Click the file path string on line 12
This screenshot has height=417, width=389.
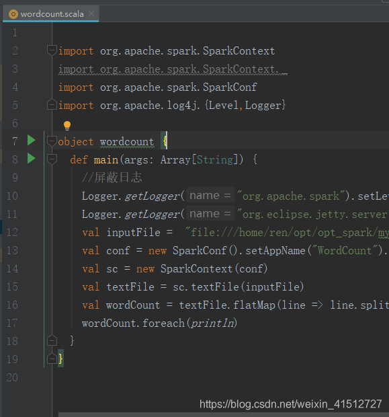[287, 233]
